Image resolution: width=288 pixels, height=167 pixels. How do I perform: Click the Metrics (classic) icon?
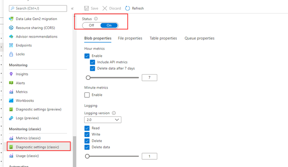pyautogui.click(x=11, y=138)
